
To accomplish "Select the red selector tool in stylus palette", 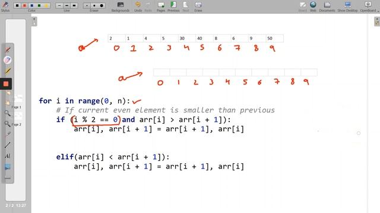I will tap(6, 84).
